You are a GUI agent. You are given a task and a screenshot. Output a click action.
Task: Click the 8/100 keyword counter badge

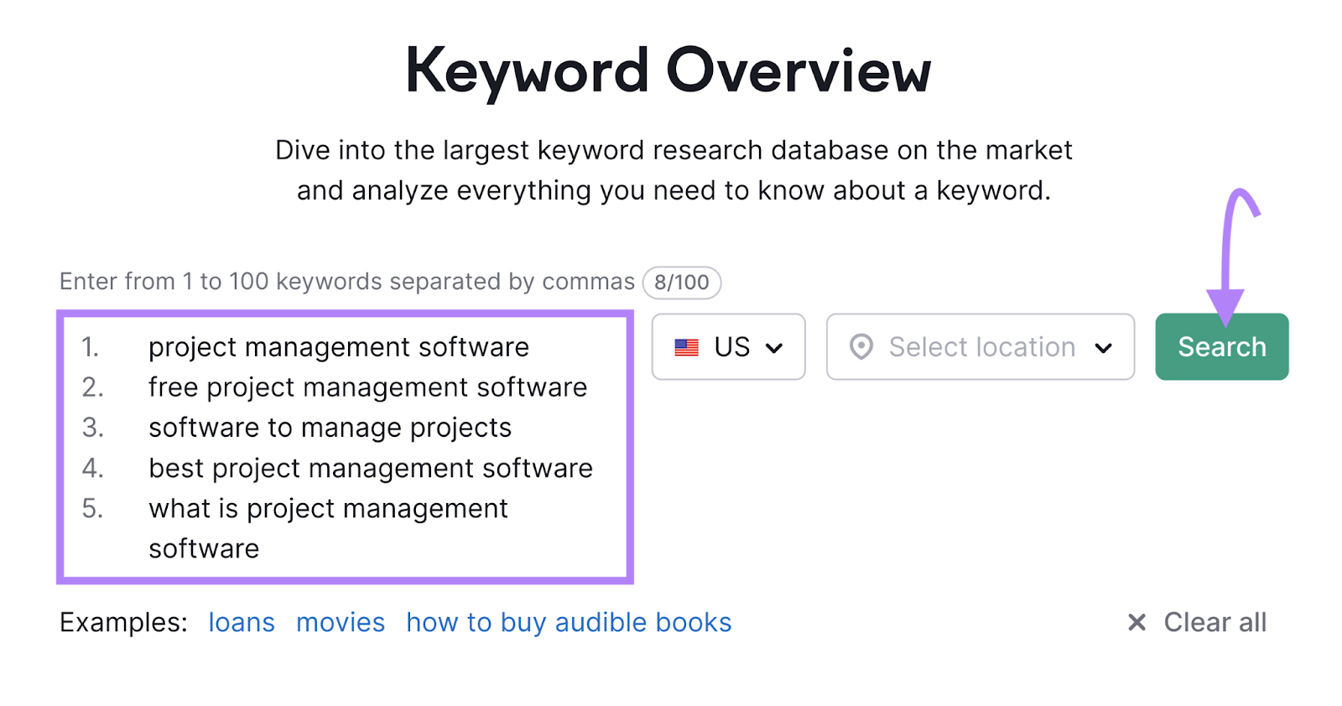681,283
